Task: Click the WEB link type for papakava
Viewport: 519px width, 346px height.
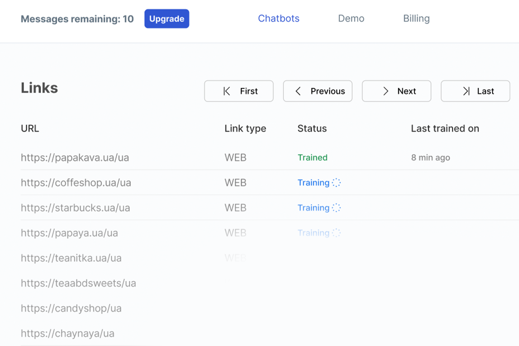Action: 235,158
